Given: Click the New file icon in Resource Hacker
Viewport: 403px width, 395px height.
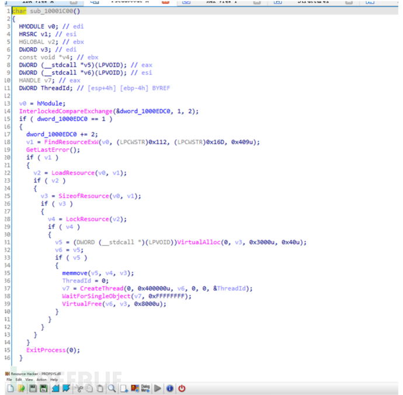Looking at the screenshot, I should pyautogui.click(x=11, y=389).
